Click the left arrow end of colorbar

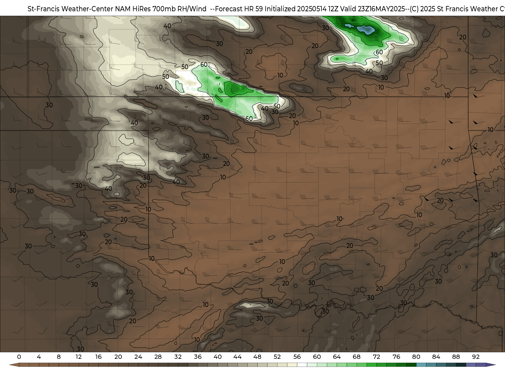[x=14, y=365]
